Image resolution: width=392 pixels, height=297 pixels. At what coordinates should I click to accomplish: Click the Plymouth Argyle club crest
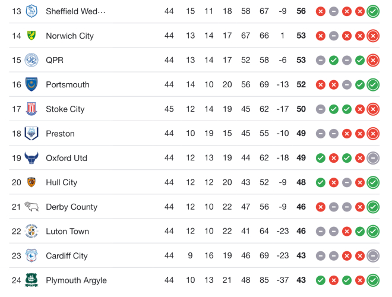[x=31, y=280]
